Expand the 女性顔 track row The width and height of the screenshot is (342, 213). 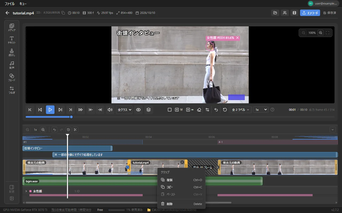26,191
